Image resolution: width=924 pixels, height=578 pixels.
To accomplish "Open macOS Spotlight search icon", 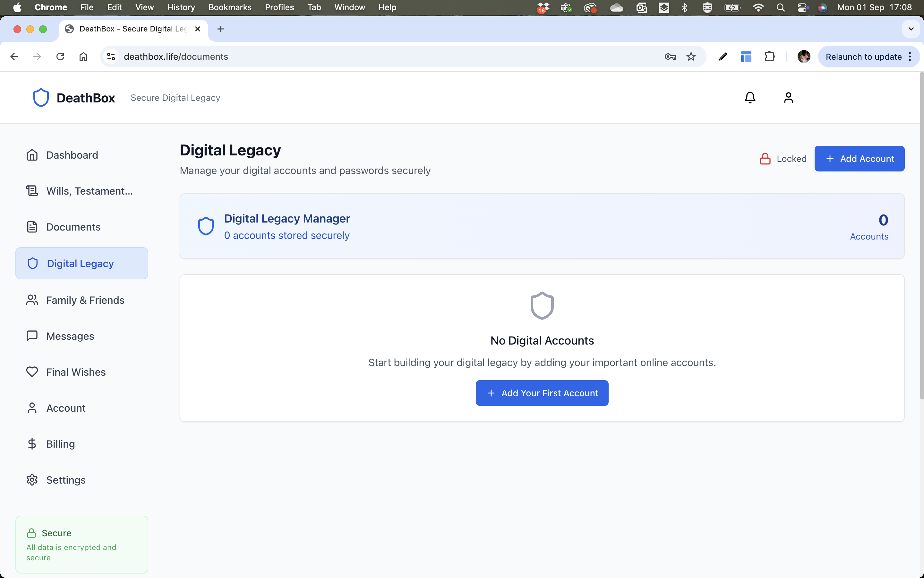I will click(781, 8).
